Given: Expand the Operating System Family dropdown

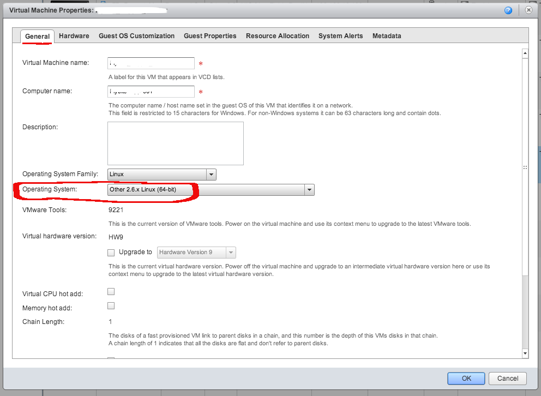Looking at the screenshot, I should click(x=211, y=175).
